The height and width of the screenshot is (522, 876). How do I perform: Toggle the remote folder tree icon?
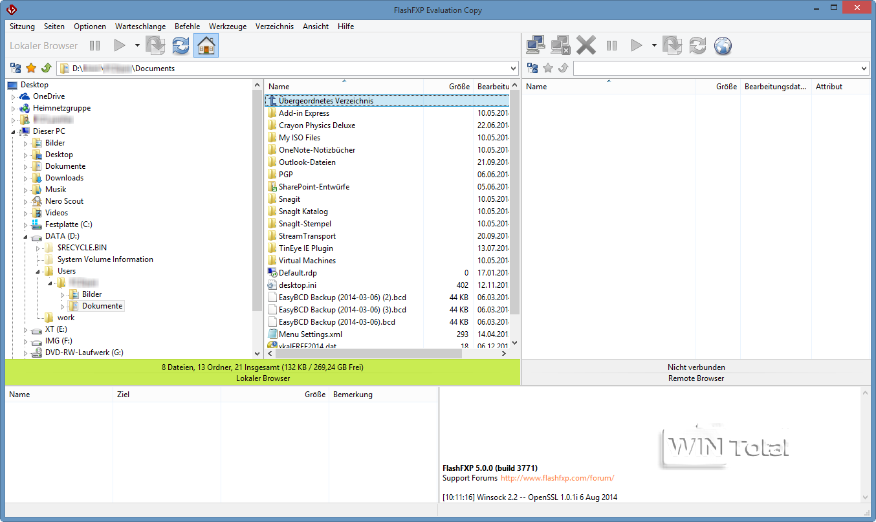pyautogui.click(x=532, y=68)
